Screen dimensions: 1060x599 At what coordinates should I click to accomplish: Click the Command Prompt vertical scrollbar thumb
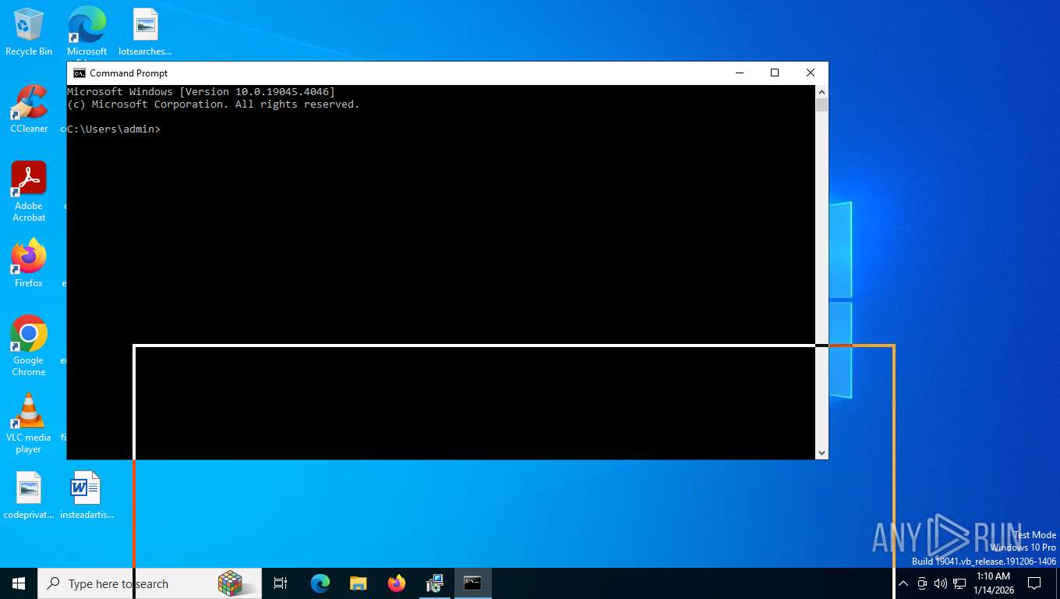[x=821, y=105]
